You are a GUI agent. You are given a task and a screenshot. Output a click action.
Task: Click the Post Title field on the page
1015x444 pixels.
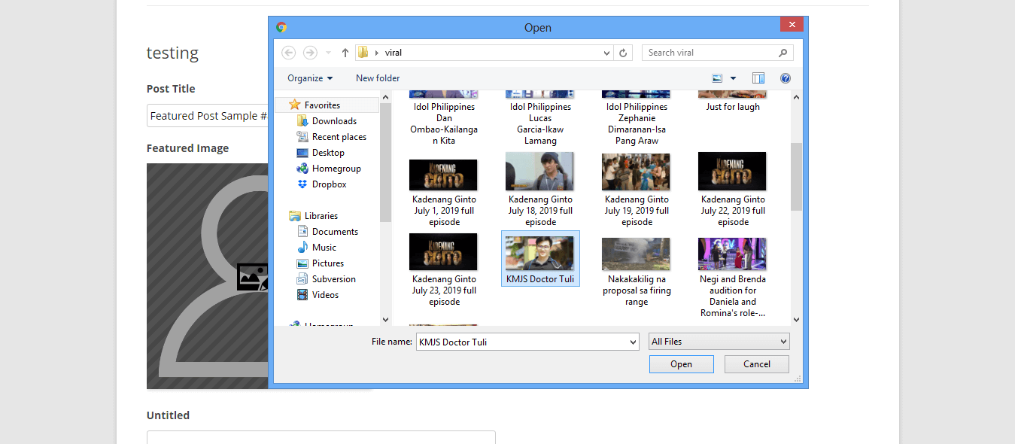point(208,116)
